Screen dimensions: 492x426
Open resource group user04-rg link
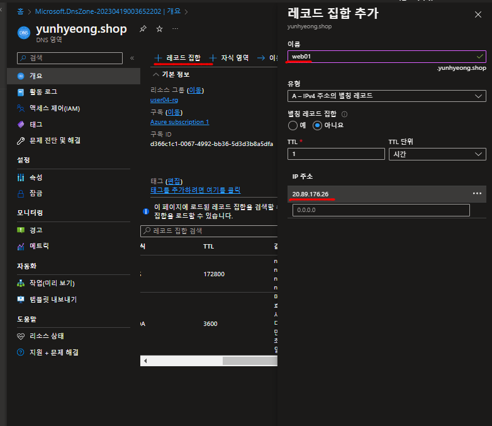(164, 100)
